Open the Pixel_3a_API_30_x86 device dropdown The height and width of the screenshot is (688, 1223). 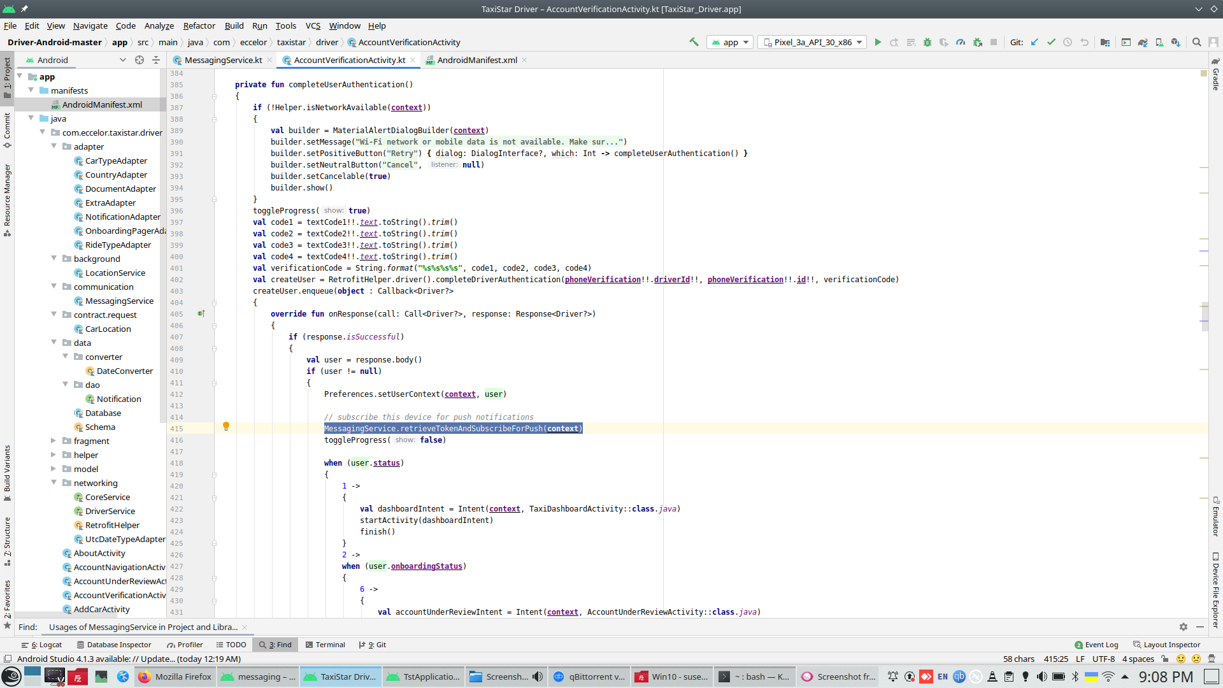(x=812, y=42)
